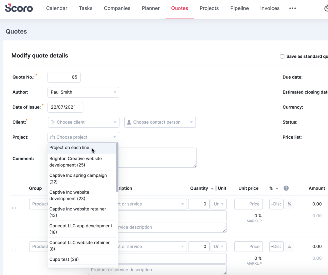Expand the Quantity column dropdown arrow
The width and height of the screenshot is (328, 275).
212,189
